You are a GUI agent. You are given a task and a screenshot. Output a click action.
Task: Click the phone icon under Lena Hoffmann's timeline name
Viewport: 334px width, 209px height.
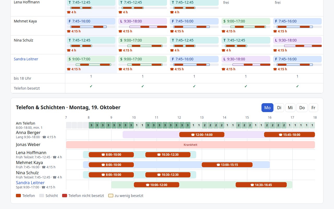coord(55,157)
